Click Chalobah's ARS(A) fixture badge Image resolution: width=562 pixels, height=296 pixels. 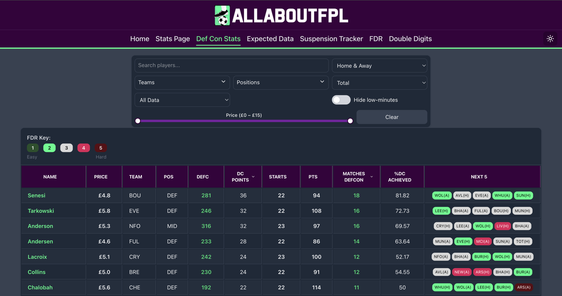click(x=524, y=287)
